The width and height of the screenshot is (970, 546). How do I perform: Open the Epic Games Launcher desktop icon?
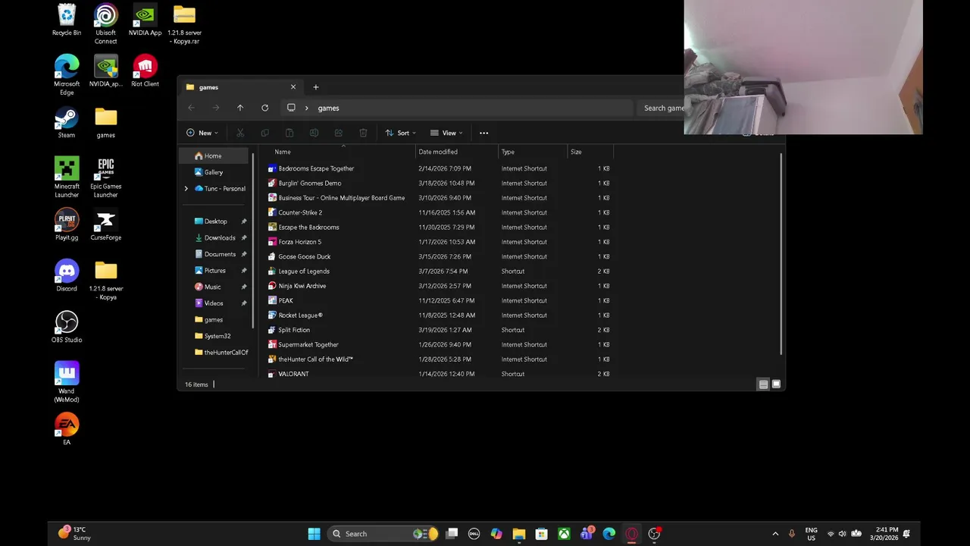click(106, 177)
